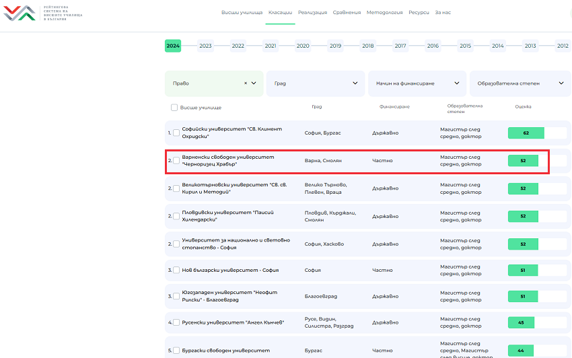Click the Финансиране column header
Screen dimensions: 572x358
point(394,106)
